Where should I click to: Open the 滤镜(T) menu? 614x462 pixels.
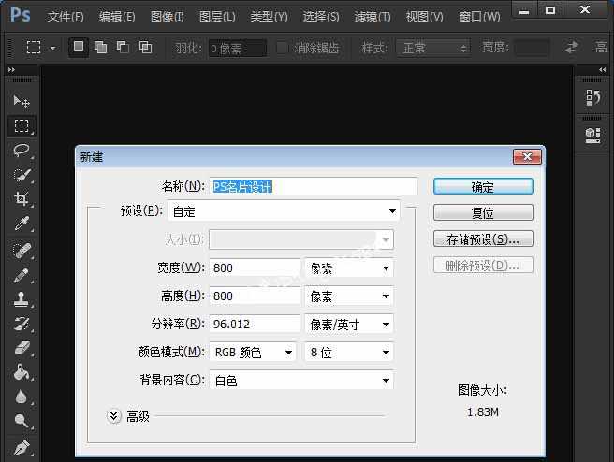click(373, 17)
